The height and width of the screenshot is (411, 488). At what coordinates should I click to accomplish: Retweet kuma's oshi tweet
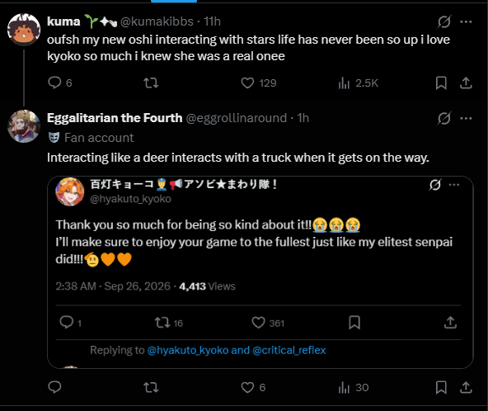151,83
